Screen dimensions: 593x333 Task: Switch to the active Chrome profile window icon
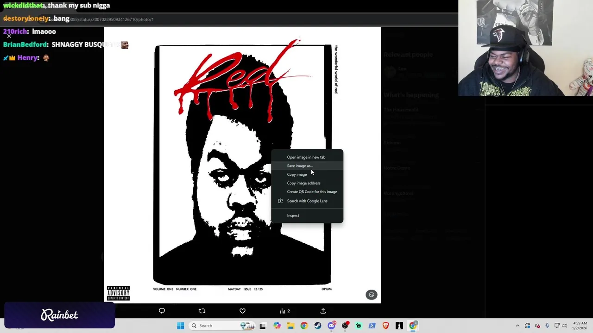(413, 326)
